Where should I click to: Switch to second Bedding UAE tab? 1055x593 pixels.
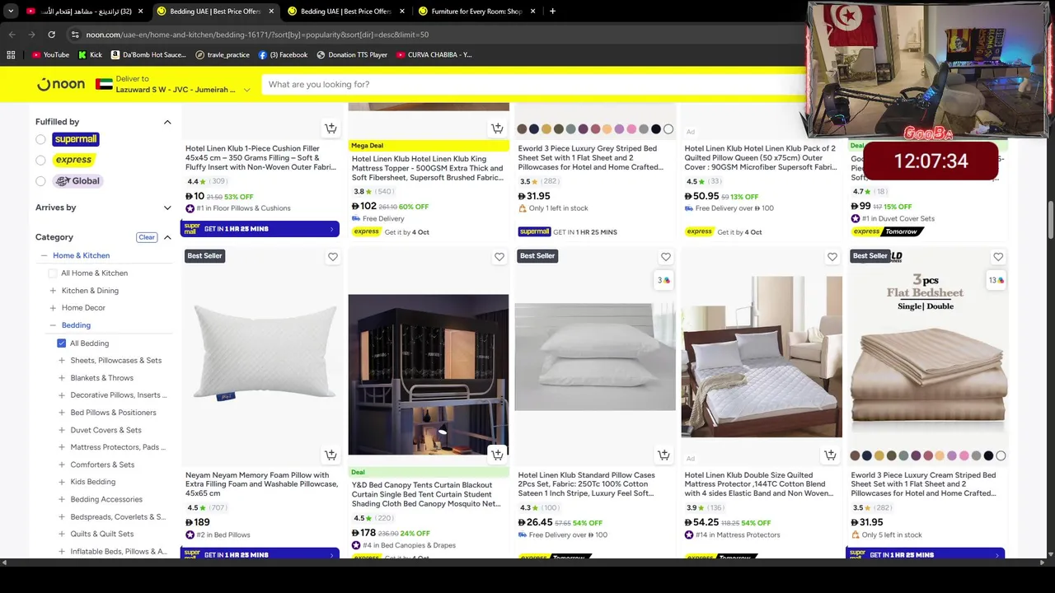tap(346, 12)
